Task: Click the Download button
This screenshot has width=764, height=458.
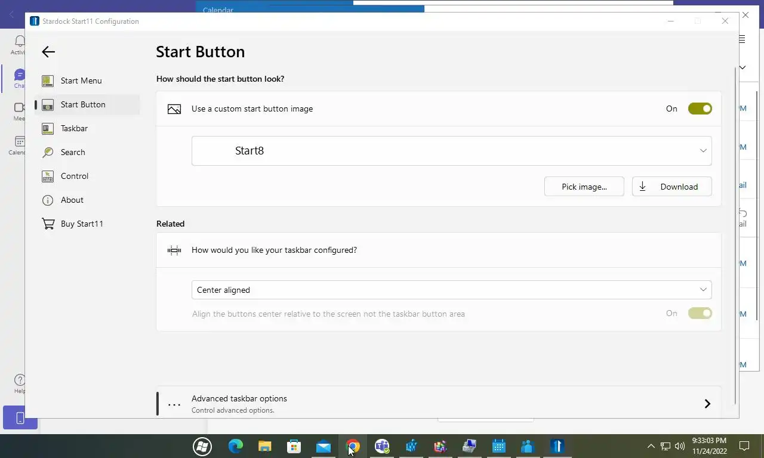Action: click(671, 187)
